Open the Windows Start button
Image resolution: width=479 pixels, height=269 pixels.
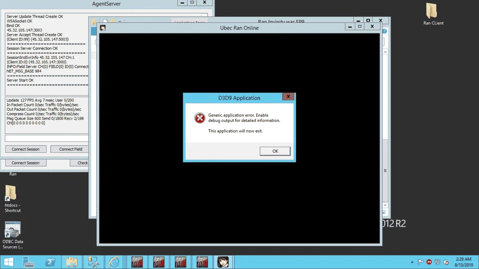(8, 262)
